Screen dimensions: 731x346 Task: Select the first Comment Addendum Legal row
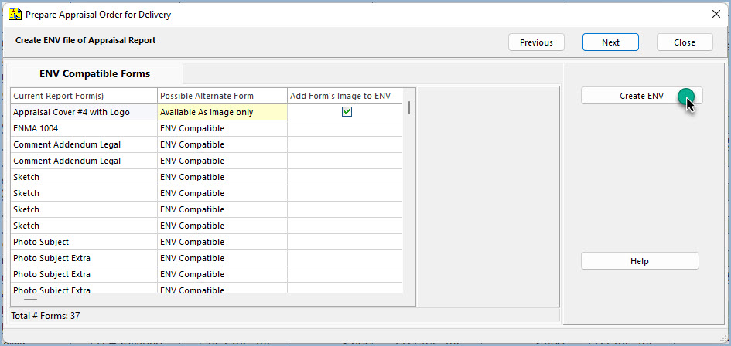pyautogui.click(x=207, y=144)
